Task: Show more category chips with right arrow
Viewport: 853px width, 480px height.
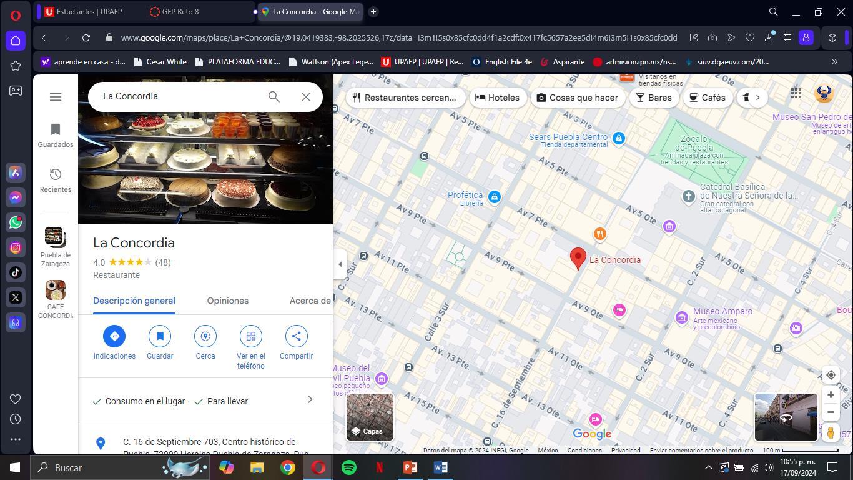Action: point(758,97)
